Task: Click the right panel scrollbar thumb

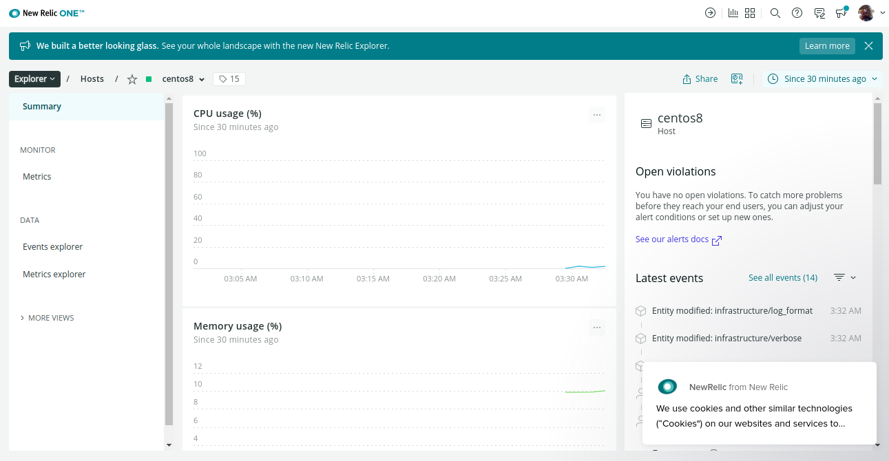Action: [x=877, y=144]
